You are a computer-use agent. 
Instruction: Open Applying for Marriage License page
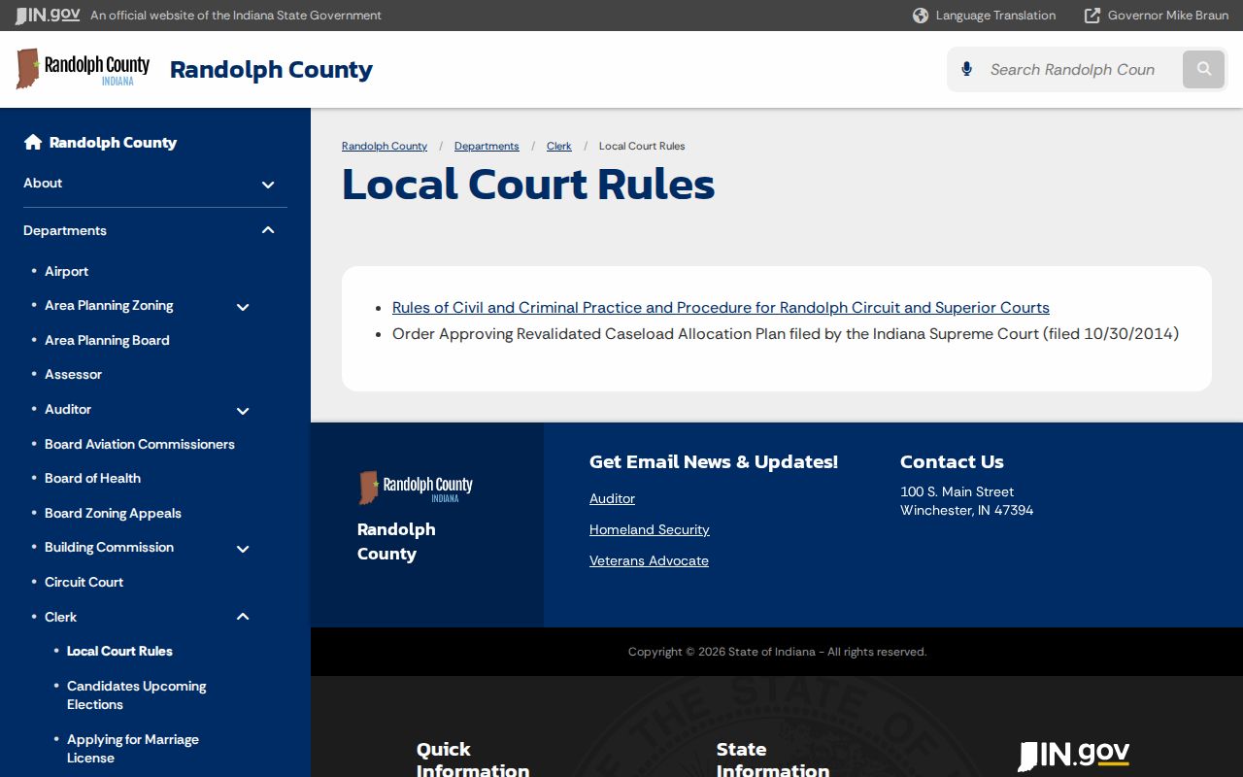click(x=133, y=749)
